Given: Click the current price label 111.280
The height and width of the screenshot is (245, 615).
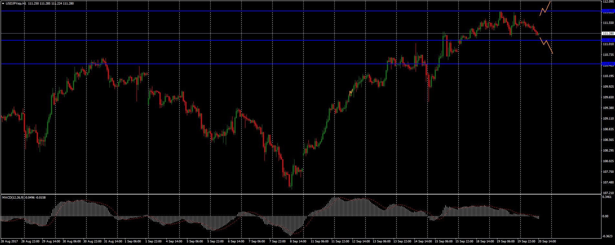Looking at the screenshot, I should (x=608, y=34).
